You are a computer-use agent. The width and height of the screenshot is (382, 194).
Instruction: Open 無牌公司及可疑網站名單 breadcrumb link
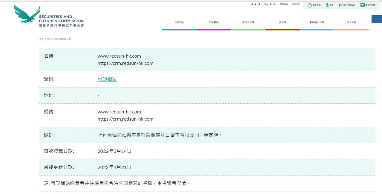tap(59, 39)
